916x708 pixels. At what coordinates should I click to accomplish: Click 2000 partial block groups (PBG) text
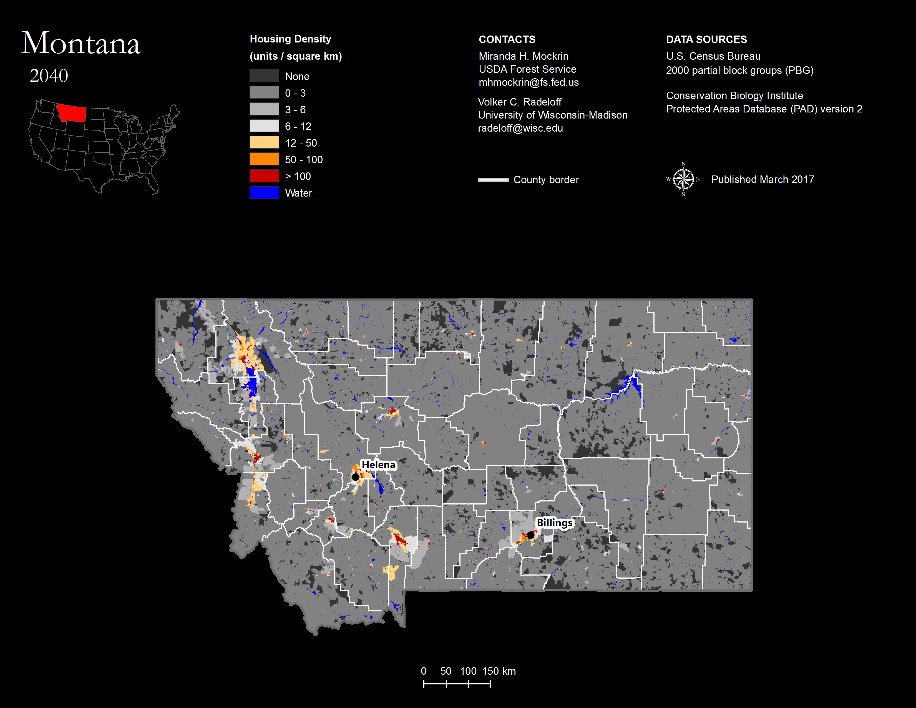click(x=739, y=70)
